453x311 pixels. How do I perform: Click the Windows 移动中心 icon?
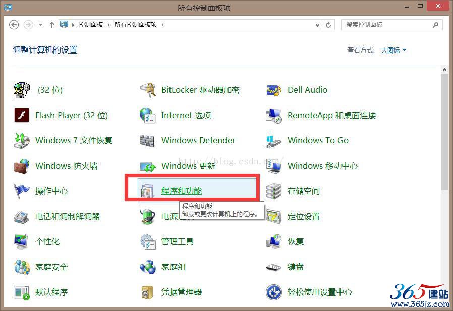273,166
